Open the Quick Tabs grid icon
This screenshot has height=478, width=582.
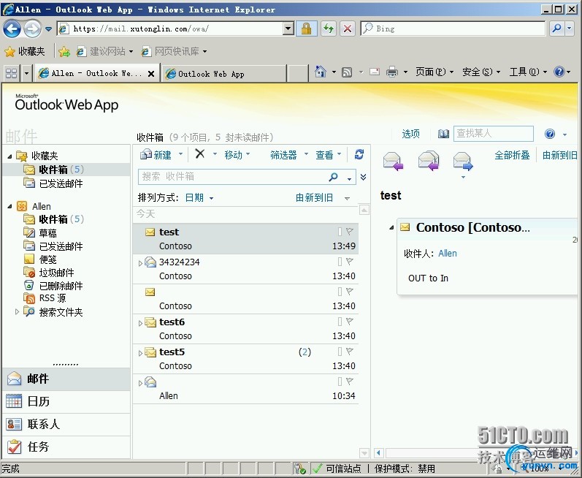tap(12, 73)
